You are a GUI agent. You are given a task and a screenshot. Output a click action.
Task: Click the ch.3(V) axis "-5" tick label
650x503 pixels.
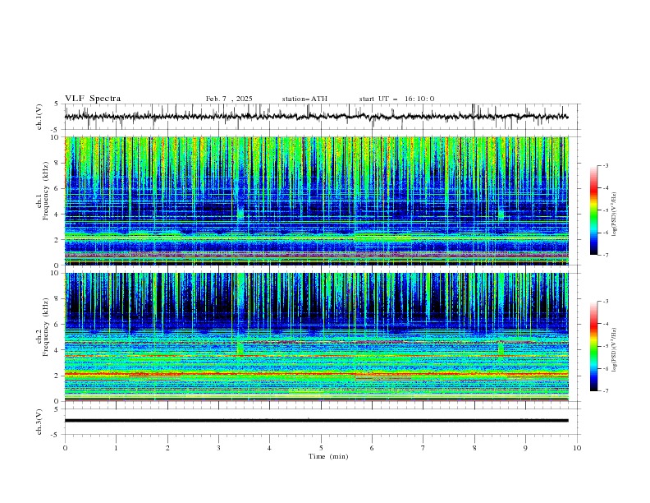(x=56, y=435)
